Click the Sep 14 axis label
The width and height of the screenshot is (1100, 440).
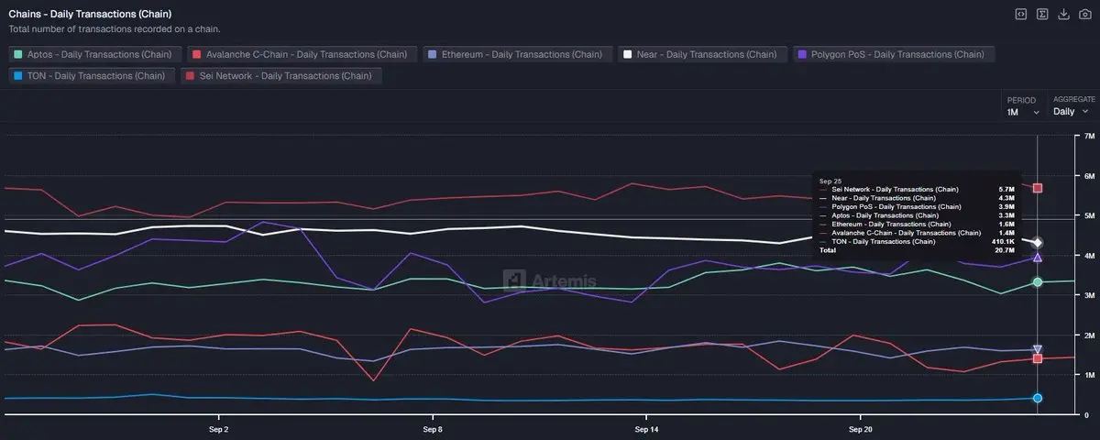(x=646, y=428)
